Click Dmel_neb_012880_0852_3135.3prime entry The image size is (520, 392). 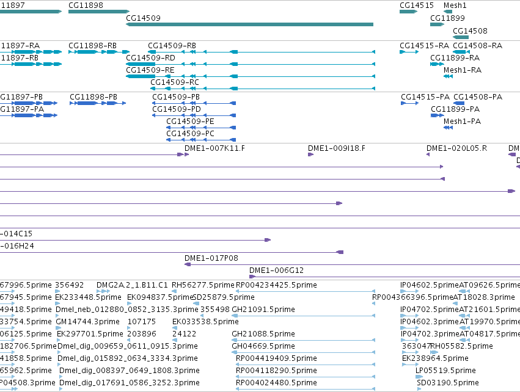tap(57, 316)
